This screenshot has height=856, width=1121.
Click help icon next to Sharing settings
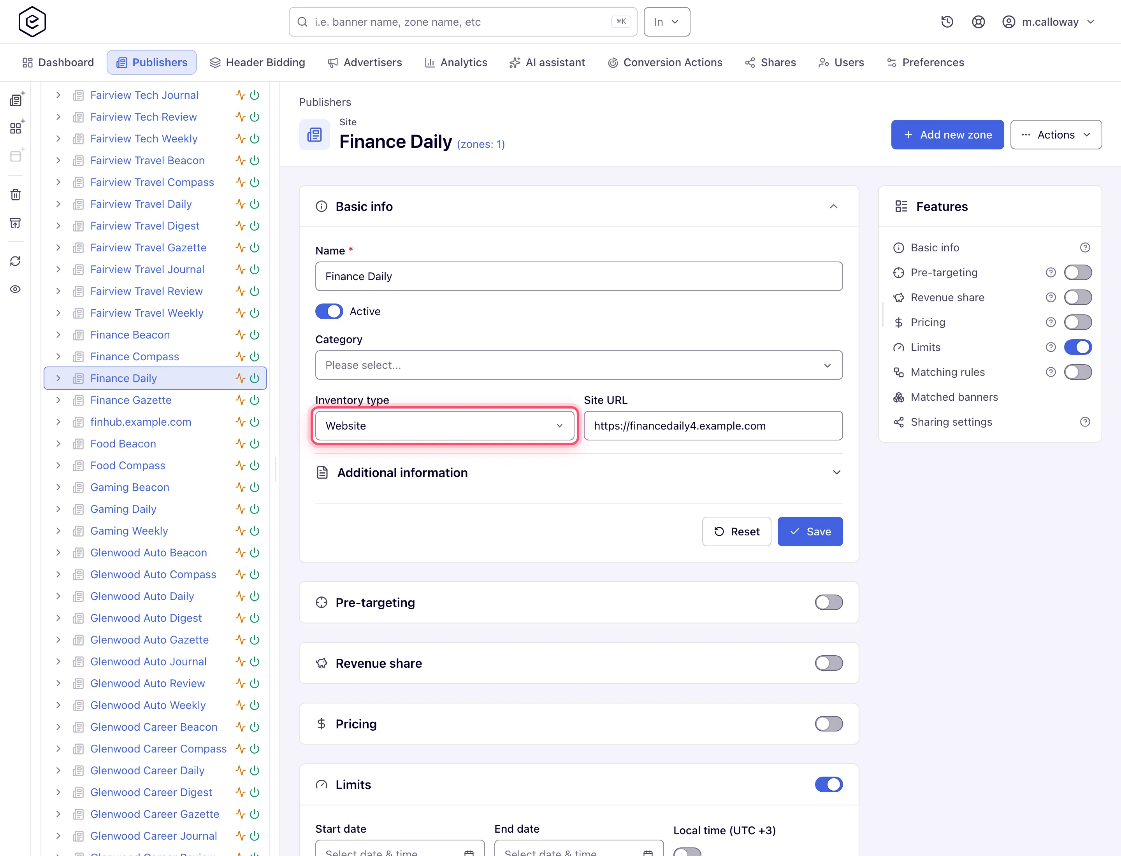coord(1085,422)
